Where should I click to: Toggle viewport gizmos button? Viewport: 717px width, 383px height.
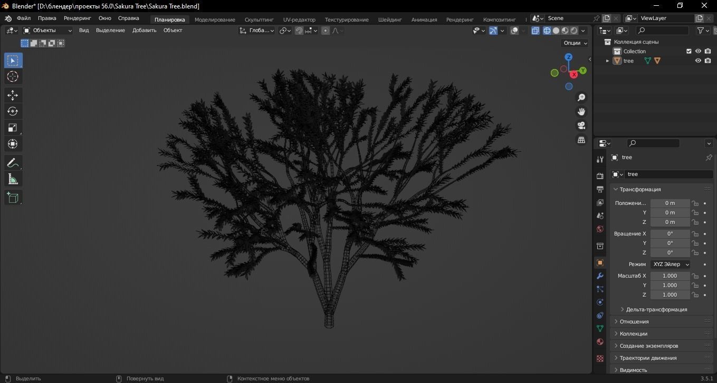tap(493, 31)
